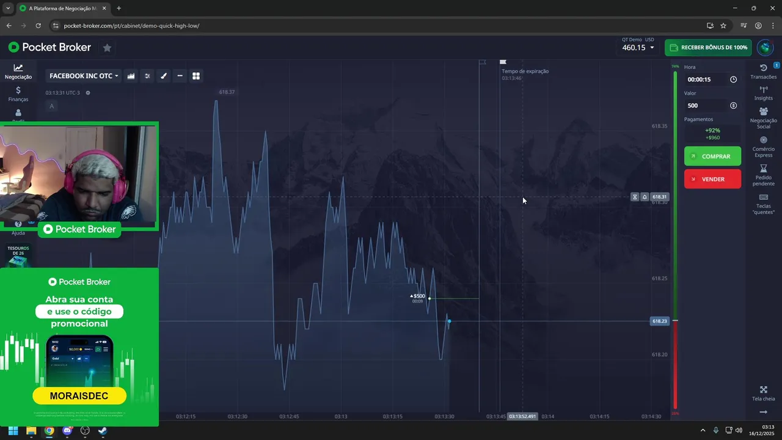Expand FACEBOOK INC OTC asset dropdown
Viewport: 782px width, 440px height.
click(84, 76)
